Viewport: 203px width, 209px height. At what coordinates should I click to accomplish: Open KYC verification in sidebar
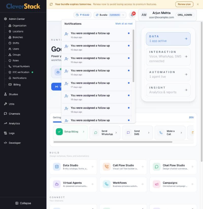coord(21,72)
